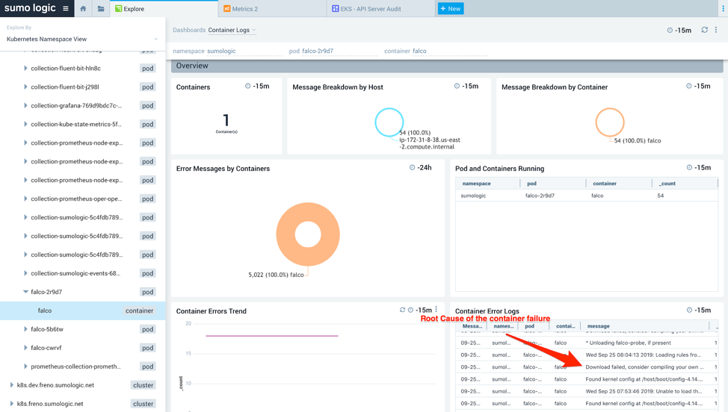Open the hamburger menu next to logo

(66, 8)
